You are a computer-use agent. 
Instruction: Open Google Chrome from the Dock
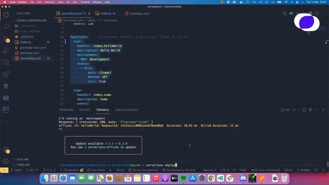pyautogui.click(x=211, y=178)
